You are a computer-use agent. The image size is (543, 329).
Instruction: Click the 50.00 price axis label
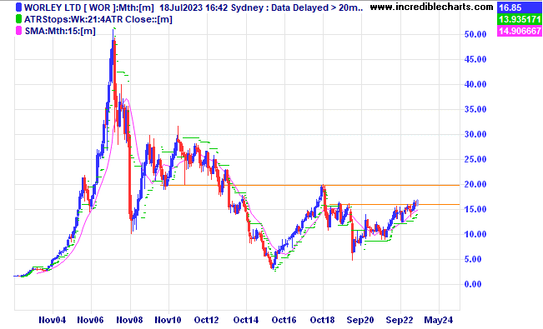click(475, 34)
